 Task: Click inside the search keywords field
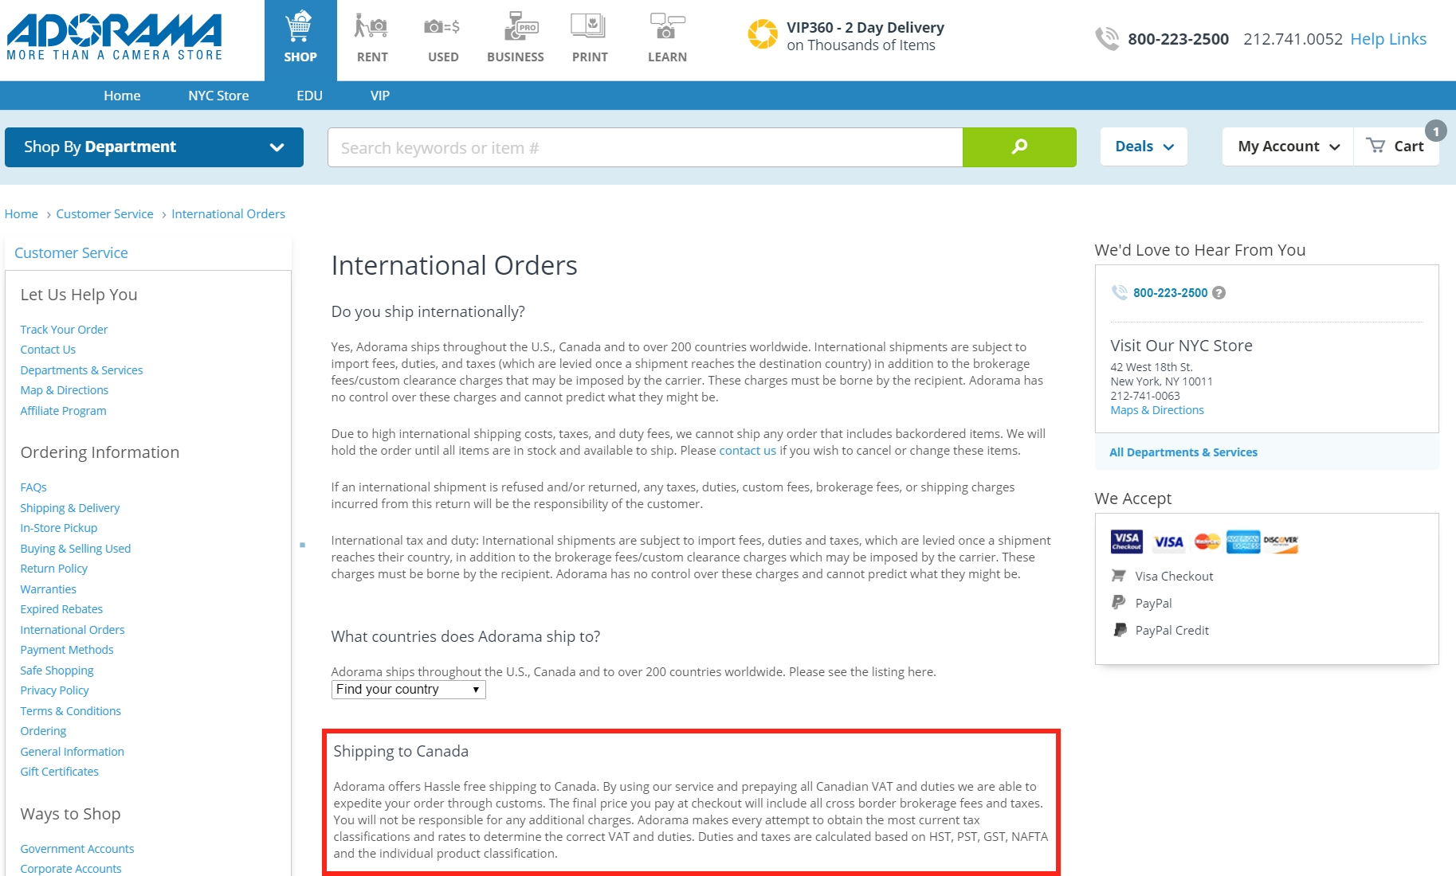coord(646,147)
